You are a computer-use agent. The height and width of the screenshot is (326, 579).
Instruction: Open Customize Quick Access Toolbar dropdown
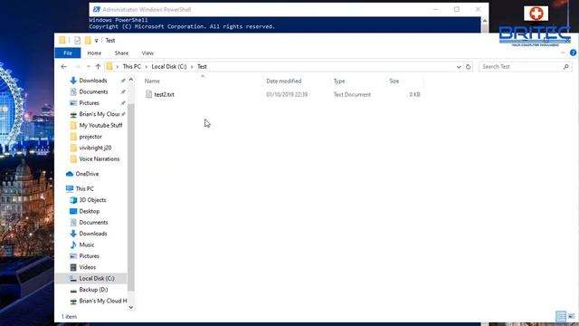point(97,40)
